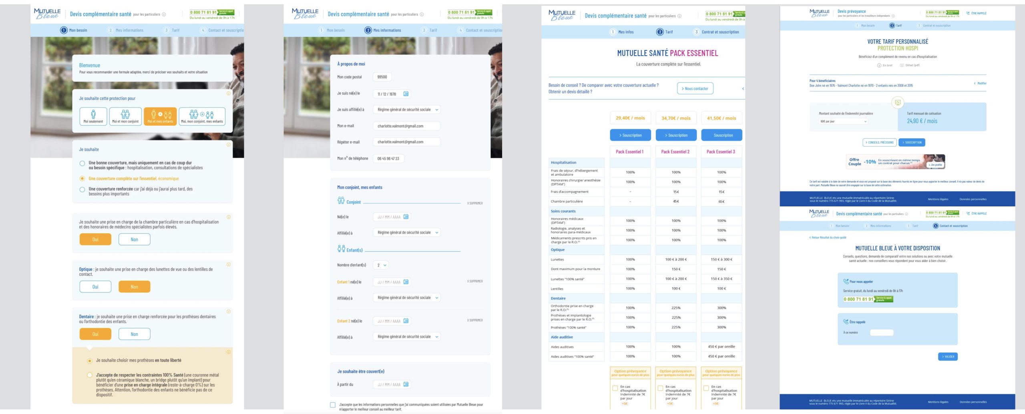This screenshot has width=1025, height=414.
Task: Click the info icon in Dentaire section
Action: 229,312
